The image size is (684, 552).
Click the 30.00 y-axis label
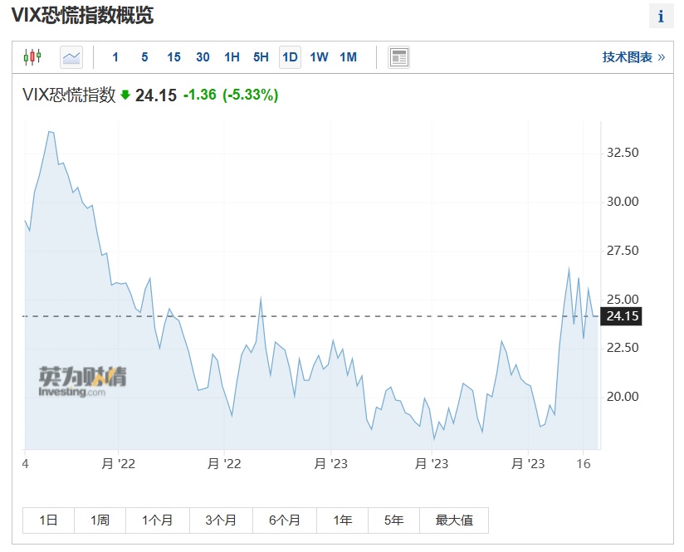pos(623,202)
